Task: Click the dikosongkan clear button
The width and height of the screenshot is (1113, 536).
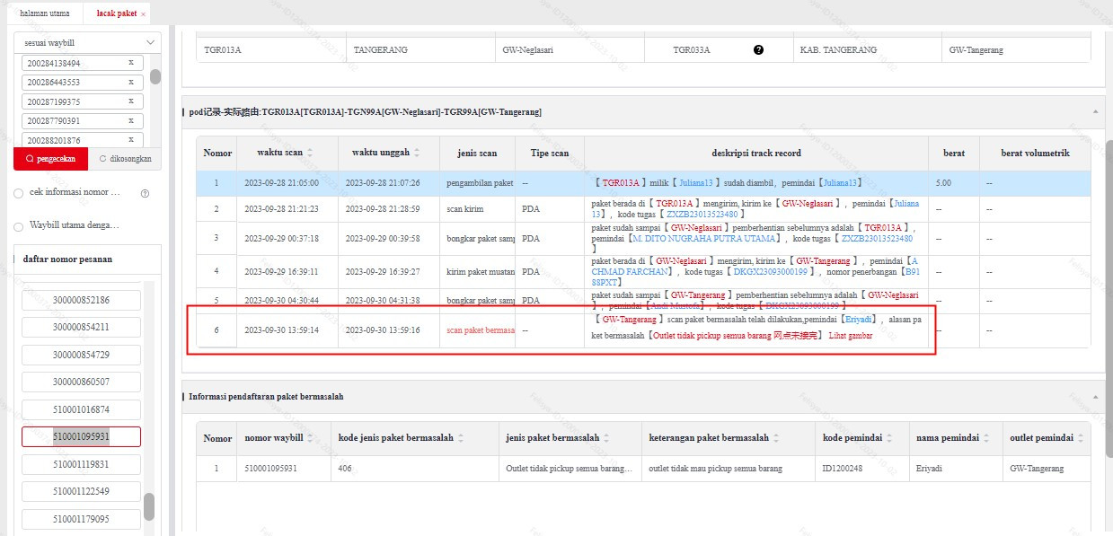Action: pyautogui.click(x=125, y=159)
